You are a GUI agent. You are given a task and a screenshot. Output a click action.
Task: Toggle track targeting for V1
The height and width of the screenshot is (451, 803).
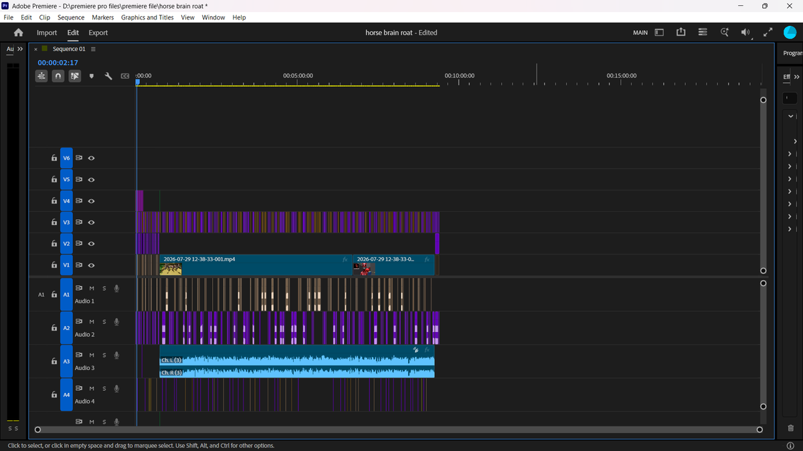pos(66,265)
